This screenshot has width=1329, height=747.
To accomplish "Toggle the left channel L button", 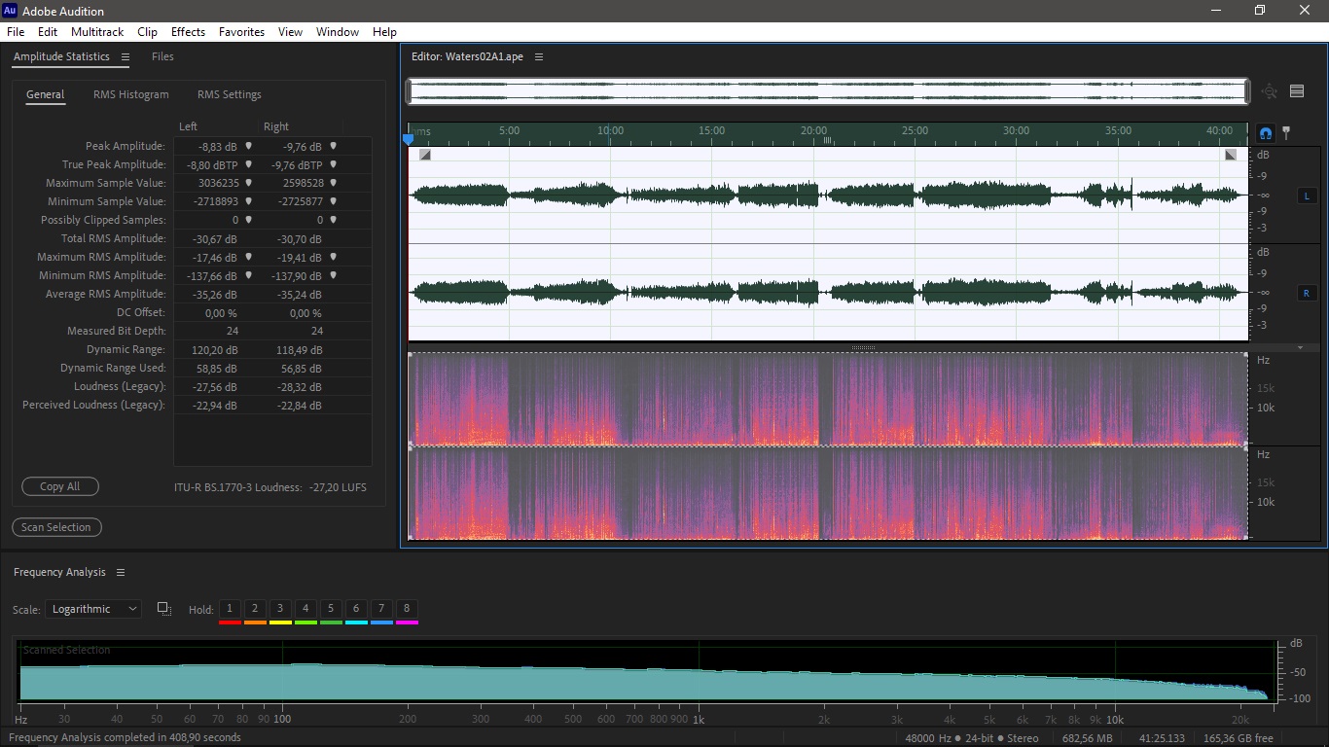I will point(1306,196).
